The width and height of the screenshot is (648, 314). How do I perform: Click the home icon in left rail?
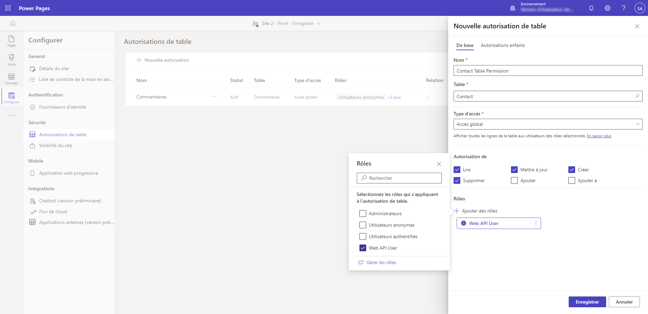[13, 23]
